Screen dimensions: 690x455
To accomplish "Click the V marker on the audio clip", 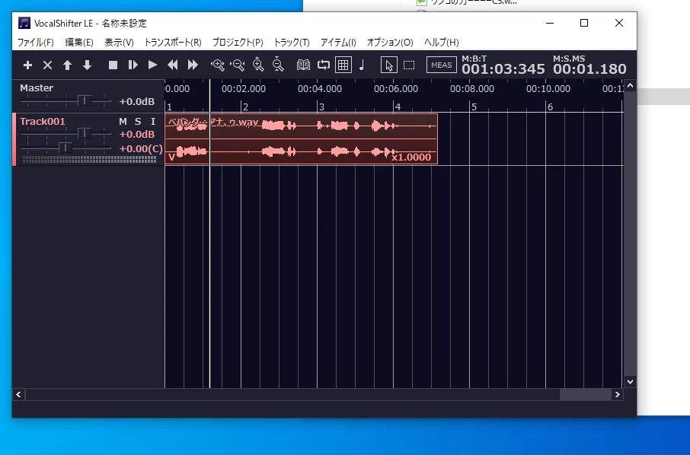I will (171, 157).
